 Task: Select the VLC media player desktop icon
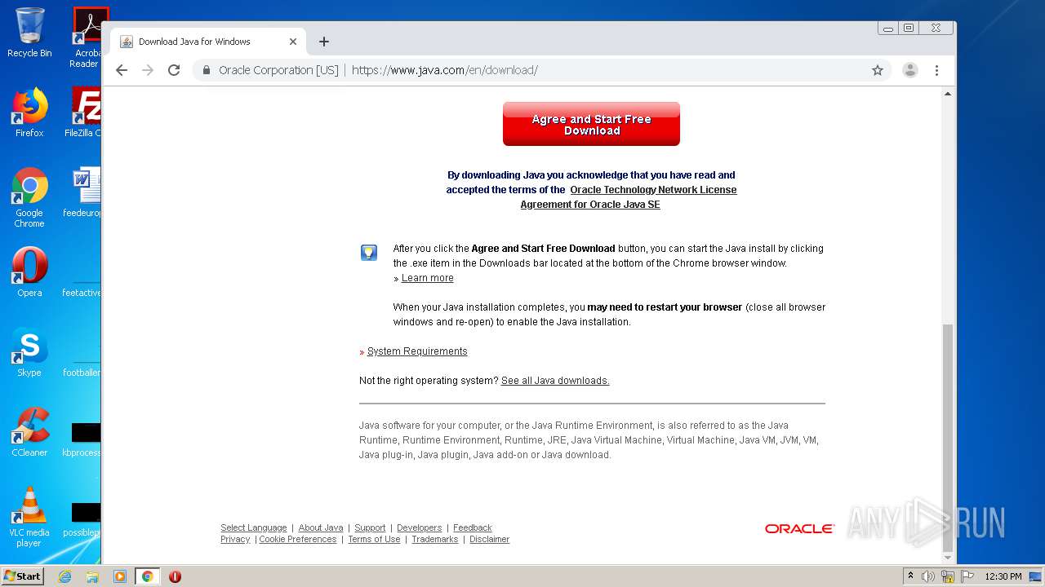(x=29, y=517)
